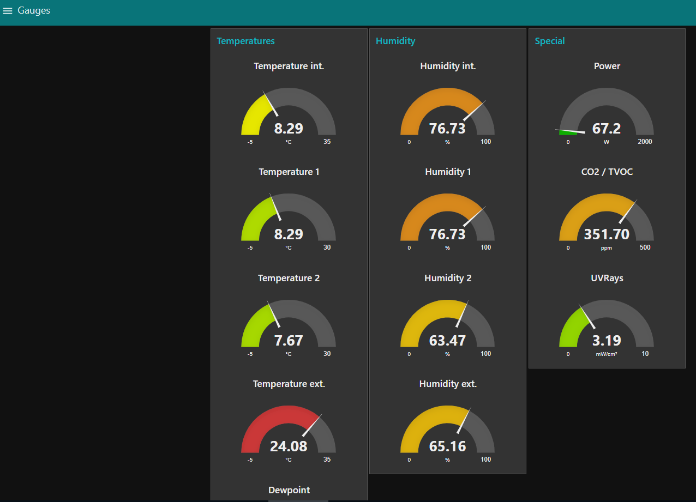Screen dimensions: 696x502
Task: Select the 67.2 power value
Action: pyautogui.click(x=607, y=129)
